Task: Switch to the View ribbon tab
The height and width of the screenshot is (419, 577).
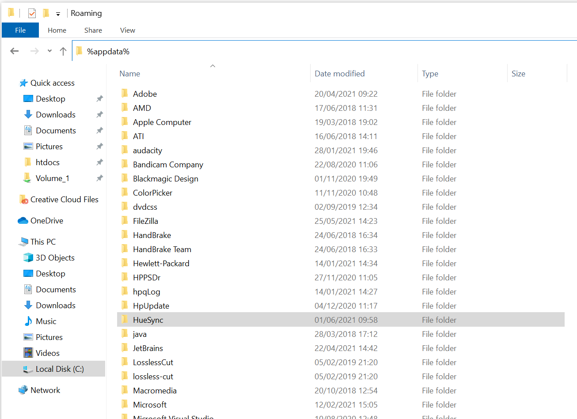Action: pos(128,30)
